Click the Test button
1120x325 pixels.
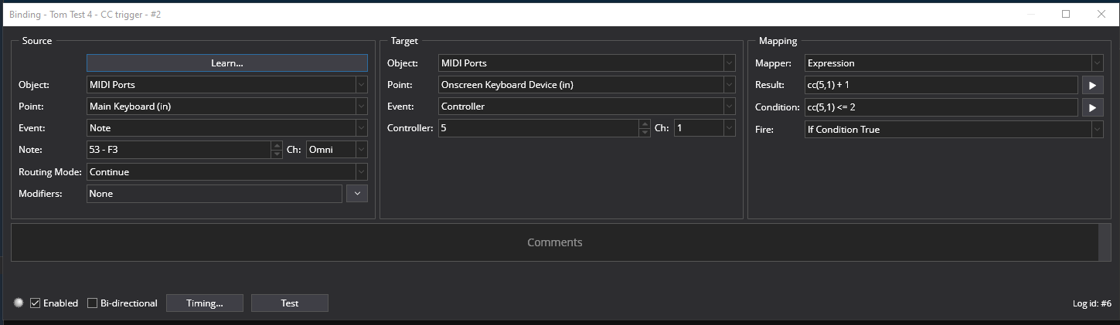pos(290,303)
